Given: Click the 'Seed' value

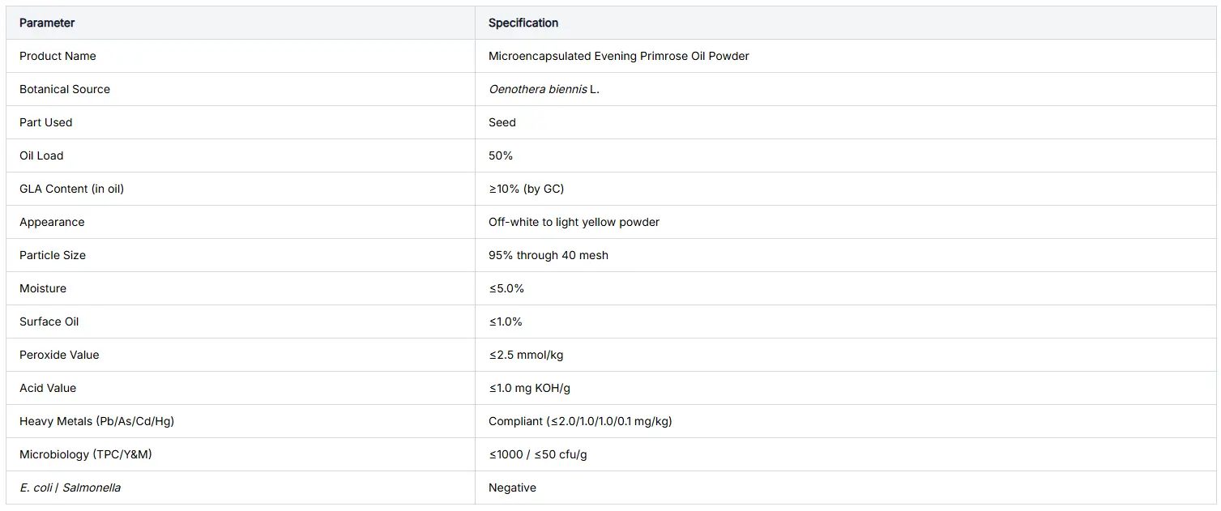Looking at the screenshot, I should [502, 122].
